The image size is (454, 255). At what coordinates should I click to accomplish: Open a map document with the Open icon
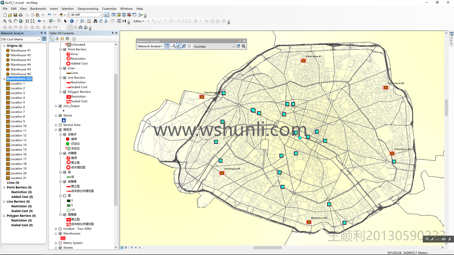(10, 15)
